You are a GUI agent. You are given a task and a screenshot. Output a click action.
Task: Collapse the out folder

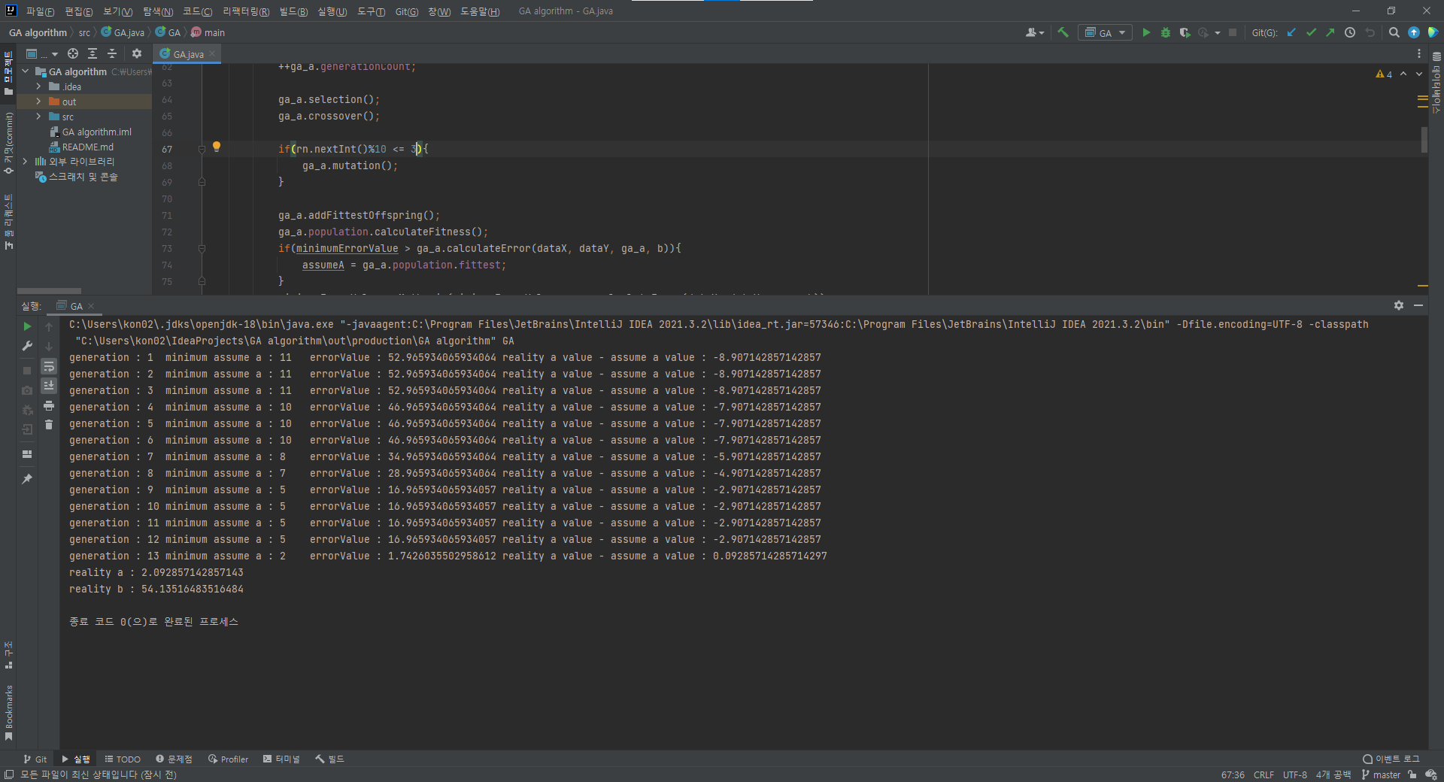(37, 102)
